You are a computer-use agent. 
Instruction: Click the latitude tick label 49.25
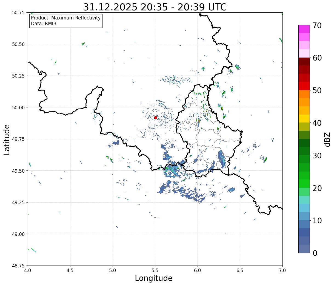[x=18, y=203]
